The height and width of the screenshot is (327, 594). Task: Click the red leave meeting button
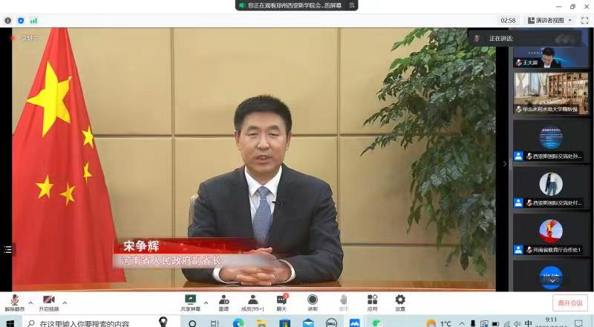[572, 303]
